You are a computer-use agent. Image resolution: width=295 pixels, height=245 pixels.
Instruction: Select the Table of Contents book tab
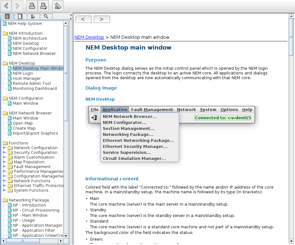pyautogui.click(x=8, y=16)
